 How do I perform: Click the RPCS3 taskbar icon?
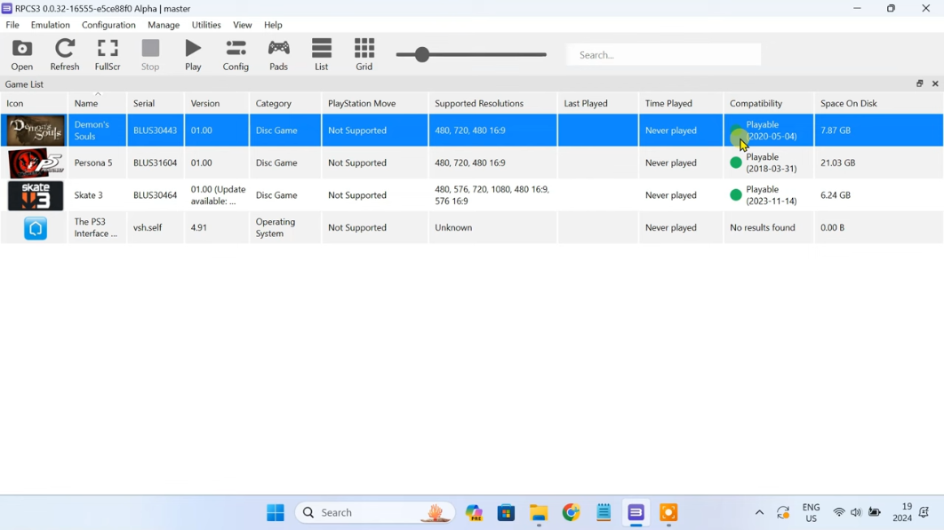[x=636, y=512]
